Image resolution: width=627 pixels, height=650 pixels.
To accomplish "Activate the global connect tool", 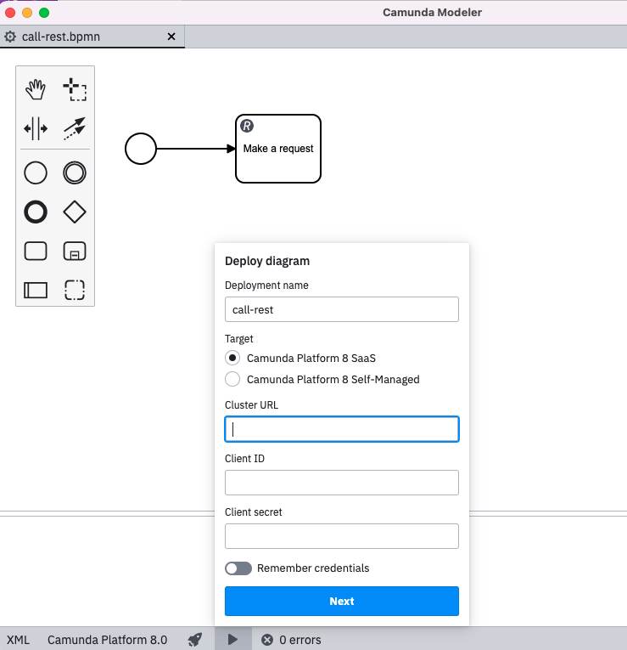I will point(75,128).
